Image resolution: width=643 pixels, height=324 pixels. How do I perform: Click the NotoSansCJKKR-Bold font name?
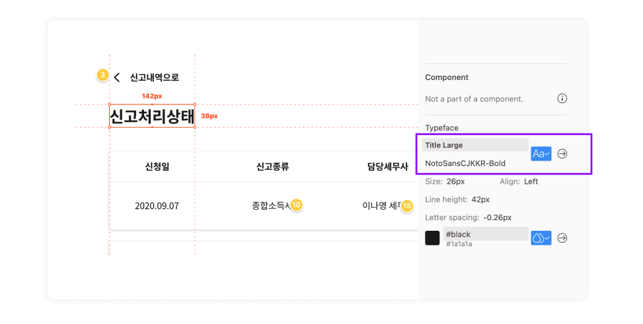pos(465,163)
